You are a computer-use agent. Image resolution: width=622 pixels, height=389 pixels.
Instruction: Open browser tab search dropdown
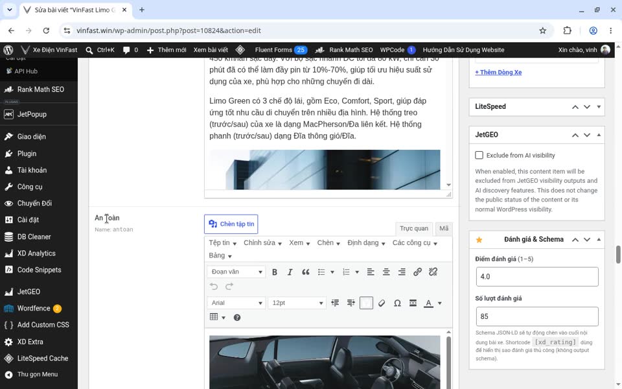tap(10, 10)
